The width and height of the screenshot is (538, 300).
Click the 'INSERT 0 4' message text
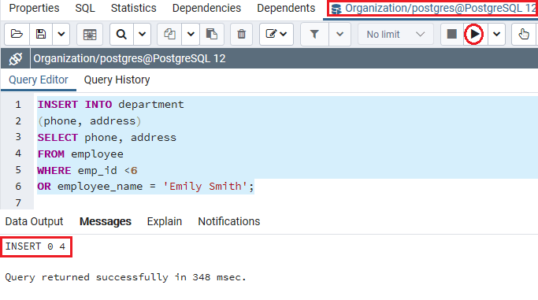click(x=35, y=246)
